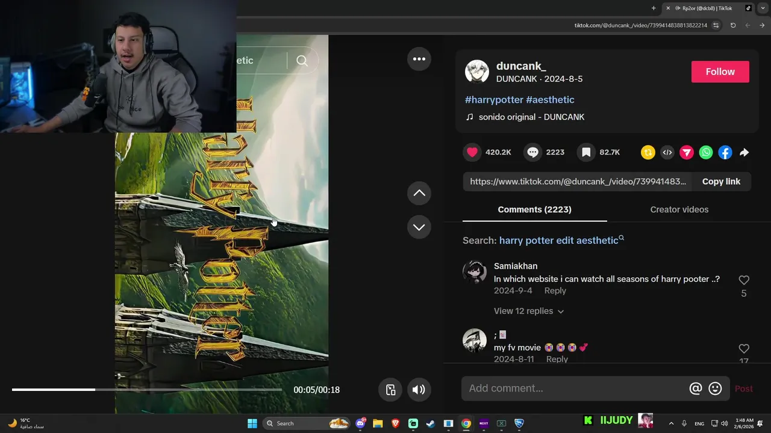Viewport: 771px width, 433px height.
Task: Switch to the Creator videos tab
Action: (x=679, y=209)
